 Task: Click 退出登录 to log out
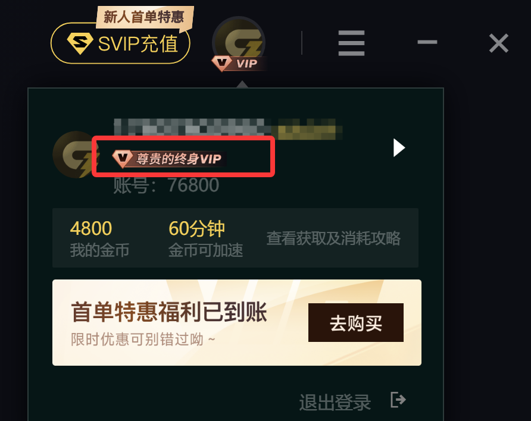point(335,403)
